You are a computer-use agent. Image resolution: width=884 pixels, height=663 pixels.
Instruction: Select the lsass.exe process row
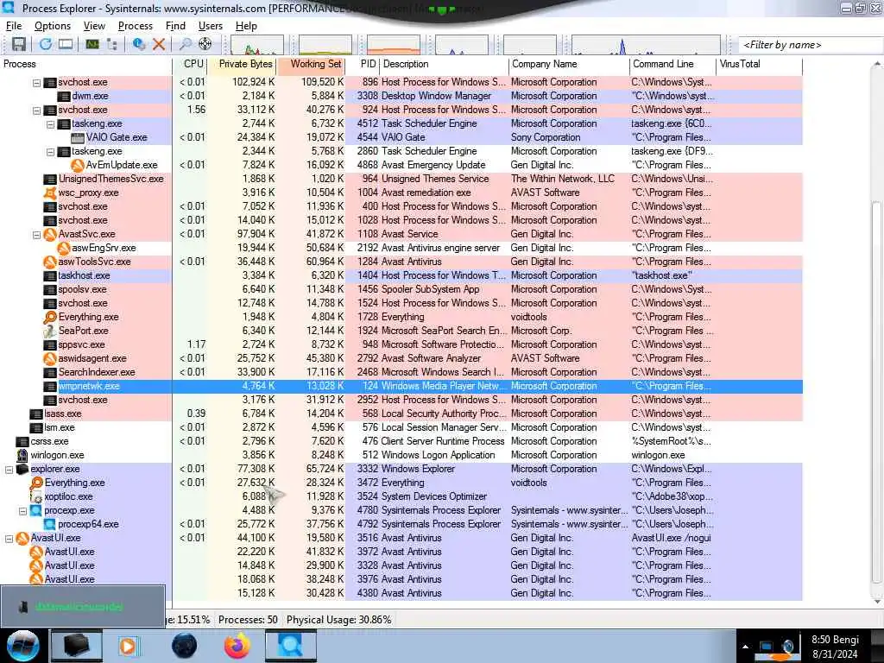point(401,414)
